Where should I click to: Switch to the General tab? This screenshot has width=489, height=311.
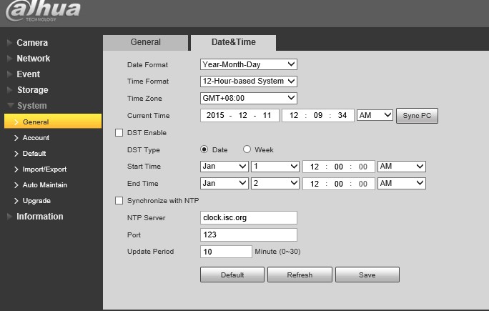click(145, 42)
